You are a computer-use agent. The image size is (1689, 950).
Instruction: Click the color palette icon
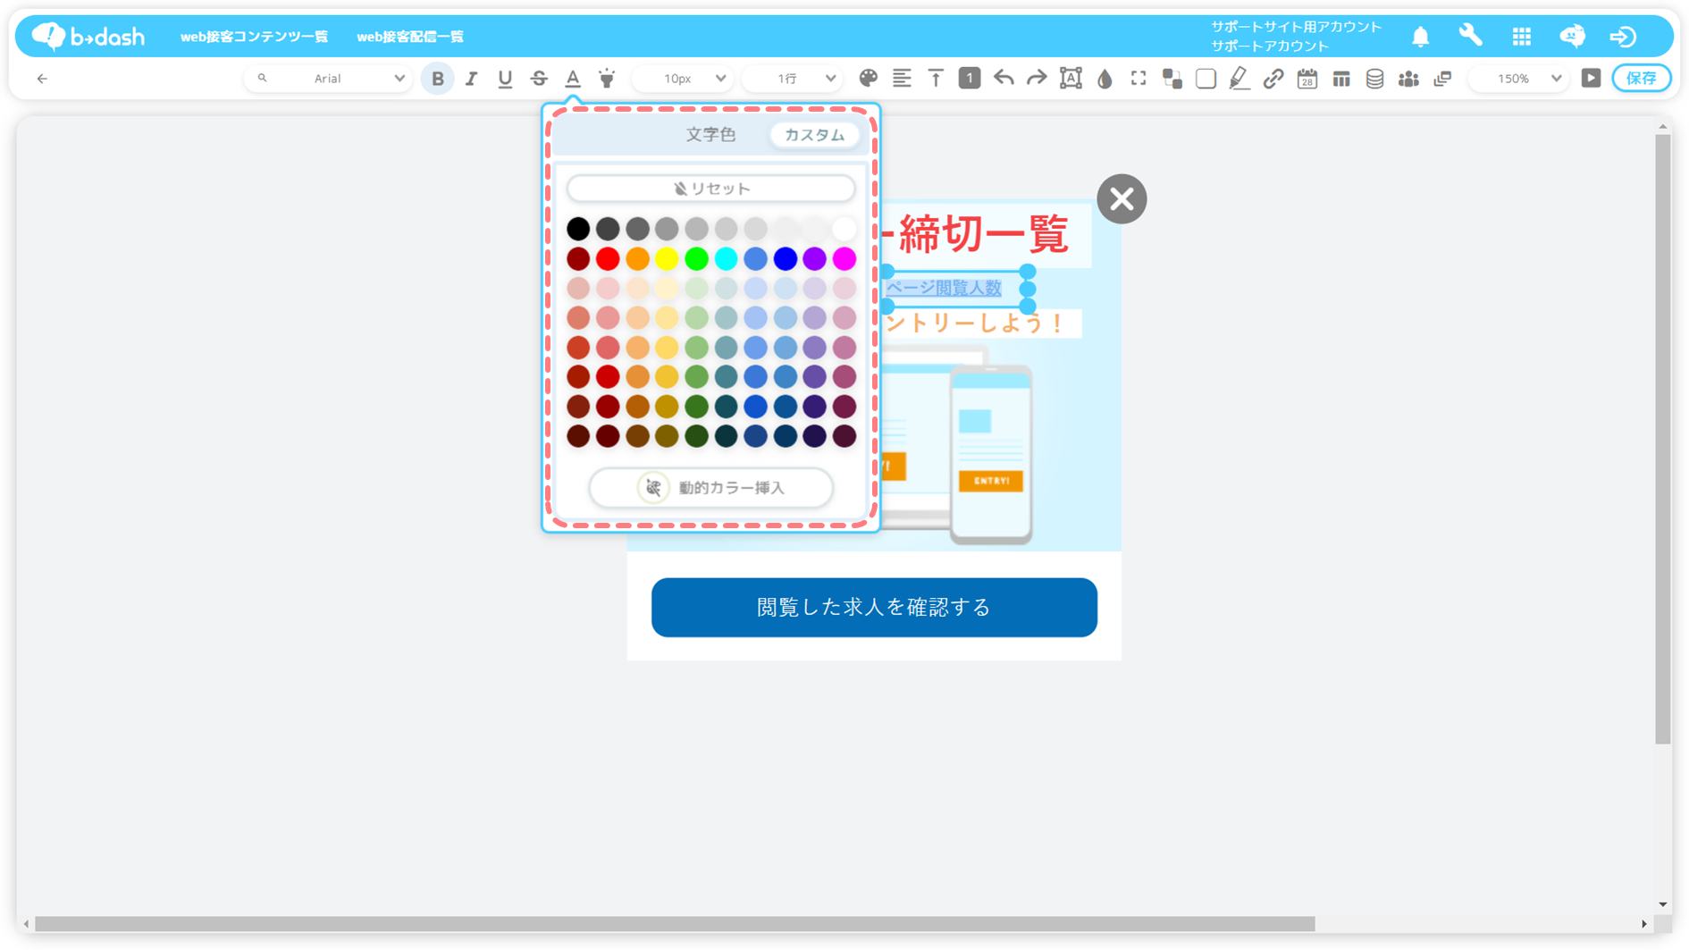pos(868,79)
